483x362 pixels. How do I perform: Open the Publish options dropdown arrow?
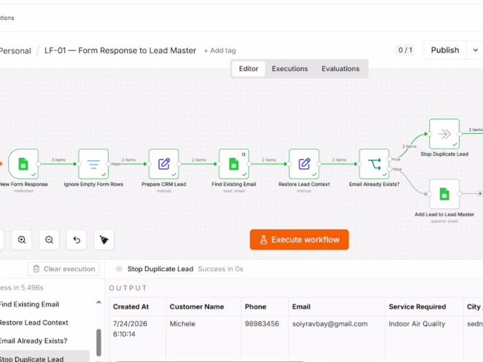click(475, 50)
